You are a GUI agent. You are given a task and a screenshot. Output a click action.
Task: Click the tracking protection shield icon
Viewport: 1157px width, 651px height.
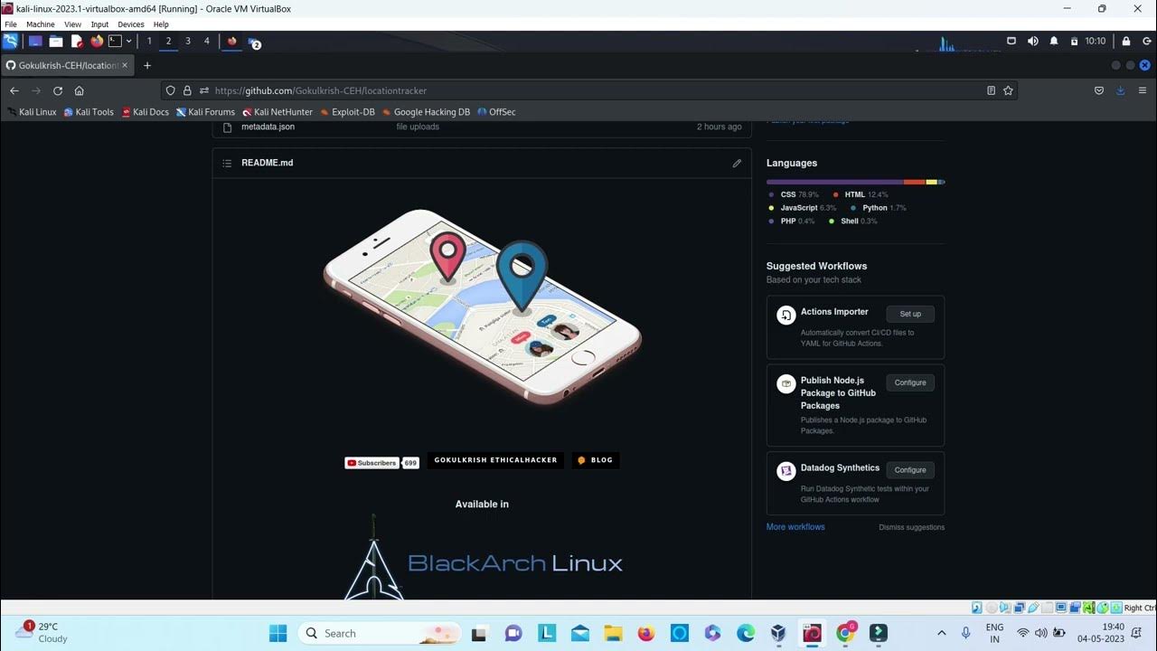pos(170,90)
